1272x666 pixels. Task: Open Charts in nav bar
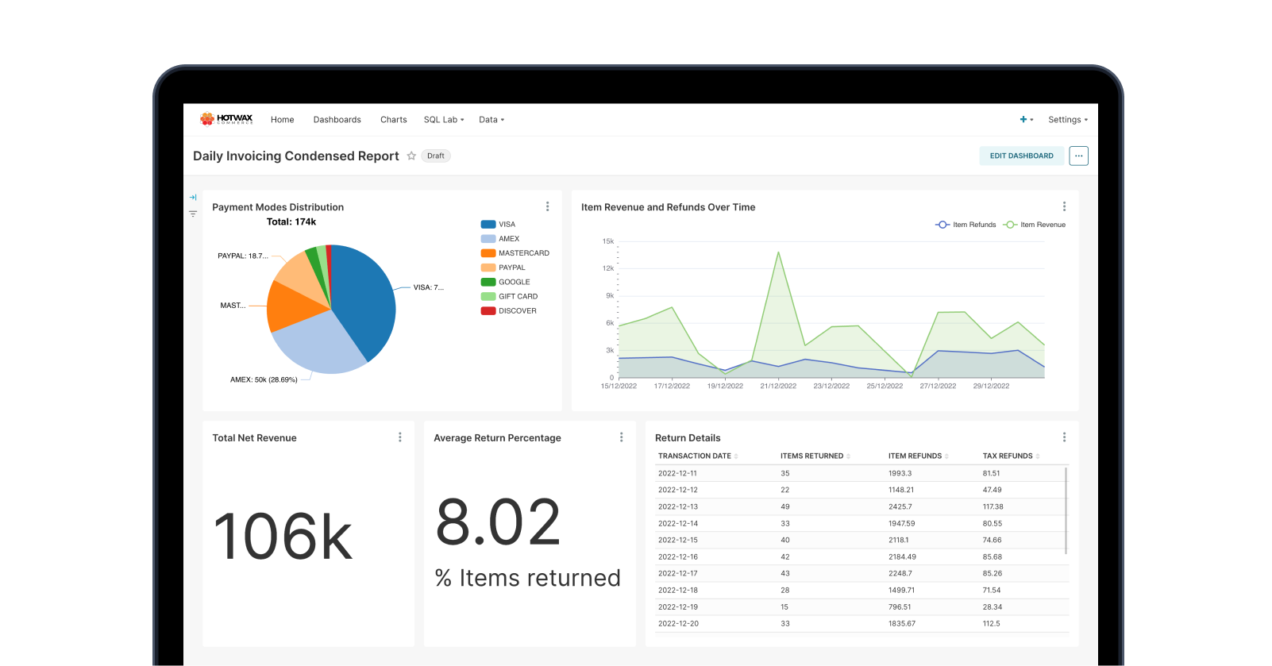[x=393, y=120]
